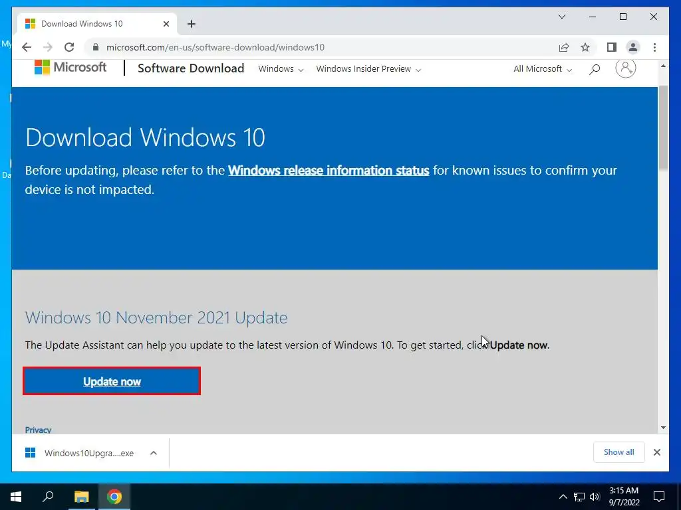Open a new tab with the plus button
The height and width of the screenshot is (510, 681).
tap(192, 24)
